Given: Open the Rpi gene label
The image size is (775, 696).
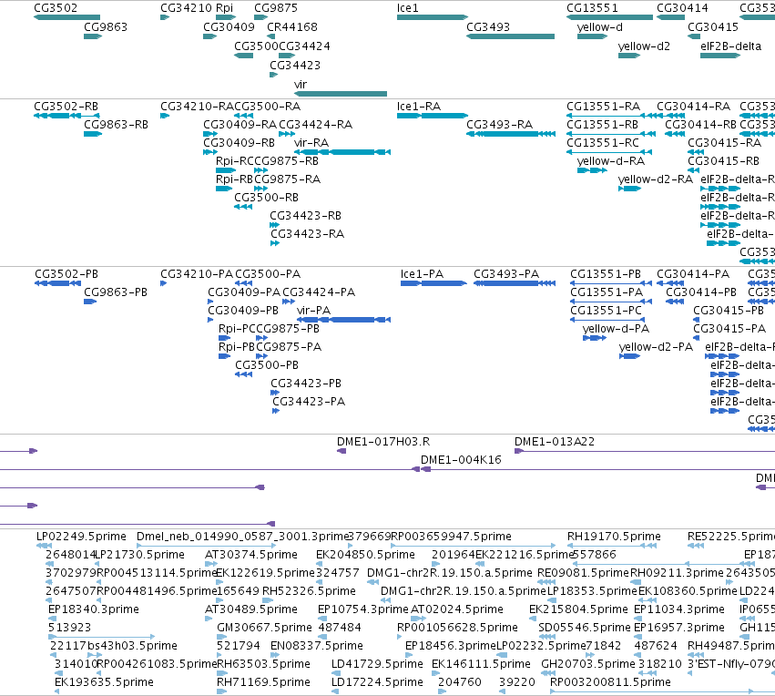Looking at the screenshot, I should 225,8.
